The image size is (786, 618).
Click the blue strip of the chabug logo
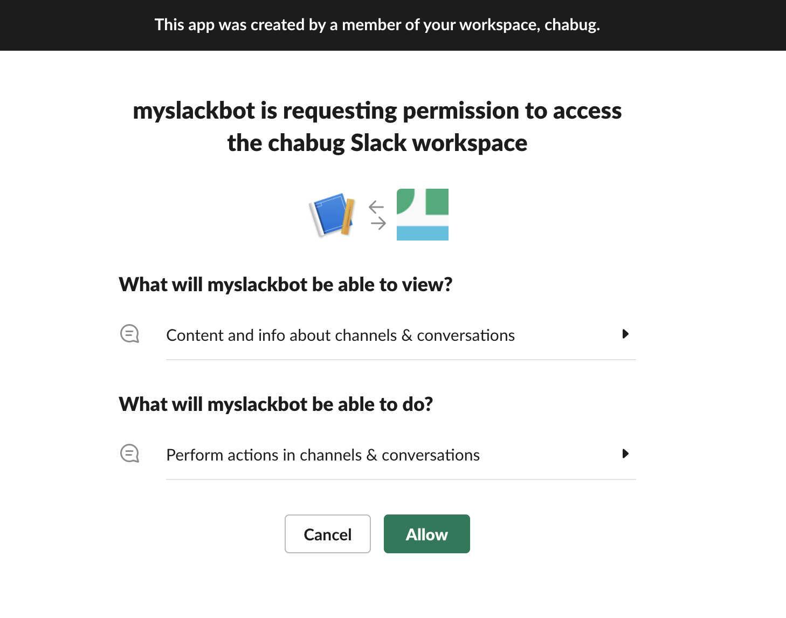(423, 233)
